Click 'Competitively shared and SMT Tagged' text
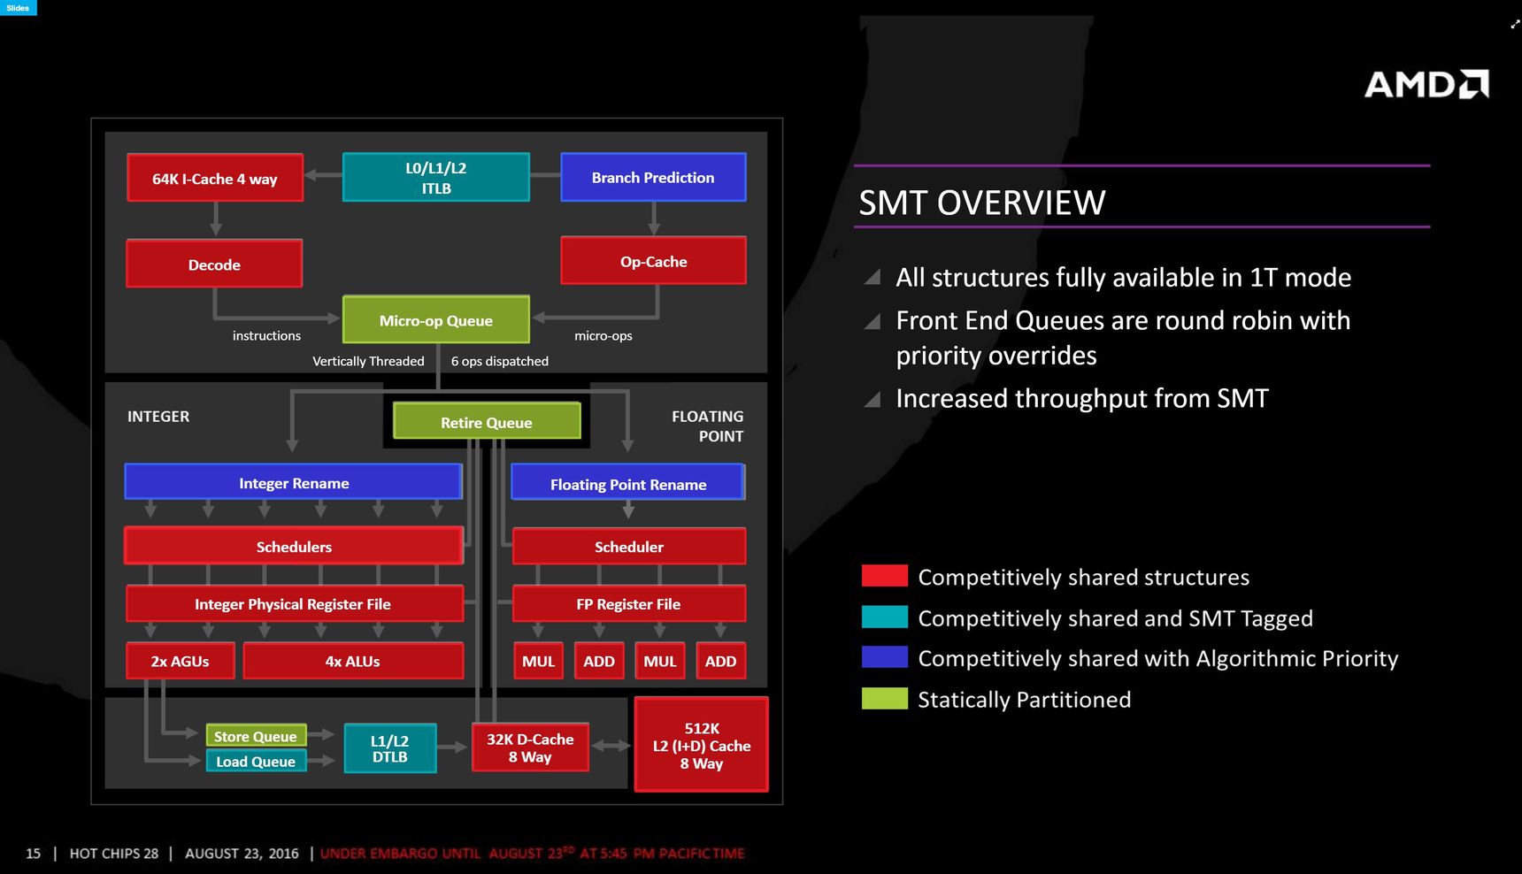The image size is (1522, 874). pos(1115,618)
